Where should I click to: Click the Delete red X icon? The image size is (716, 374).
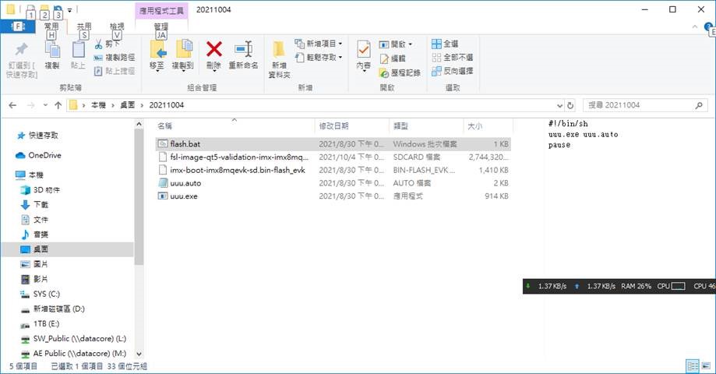213,50
